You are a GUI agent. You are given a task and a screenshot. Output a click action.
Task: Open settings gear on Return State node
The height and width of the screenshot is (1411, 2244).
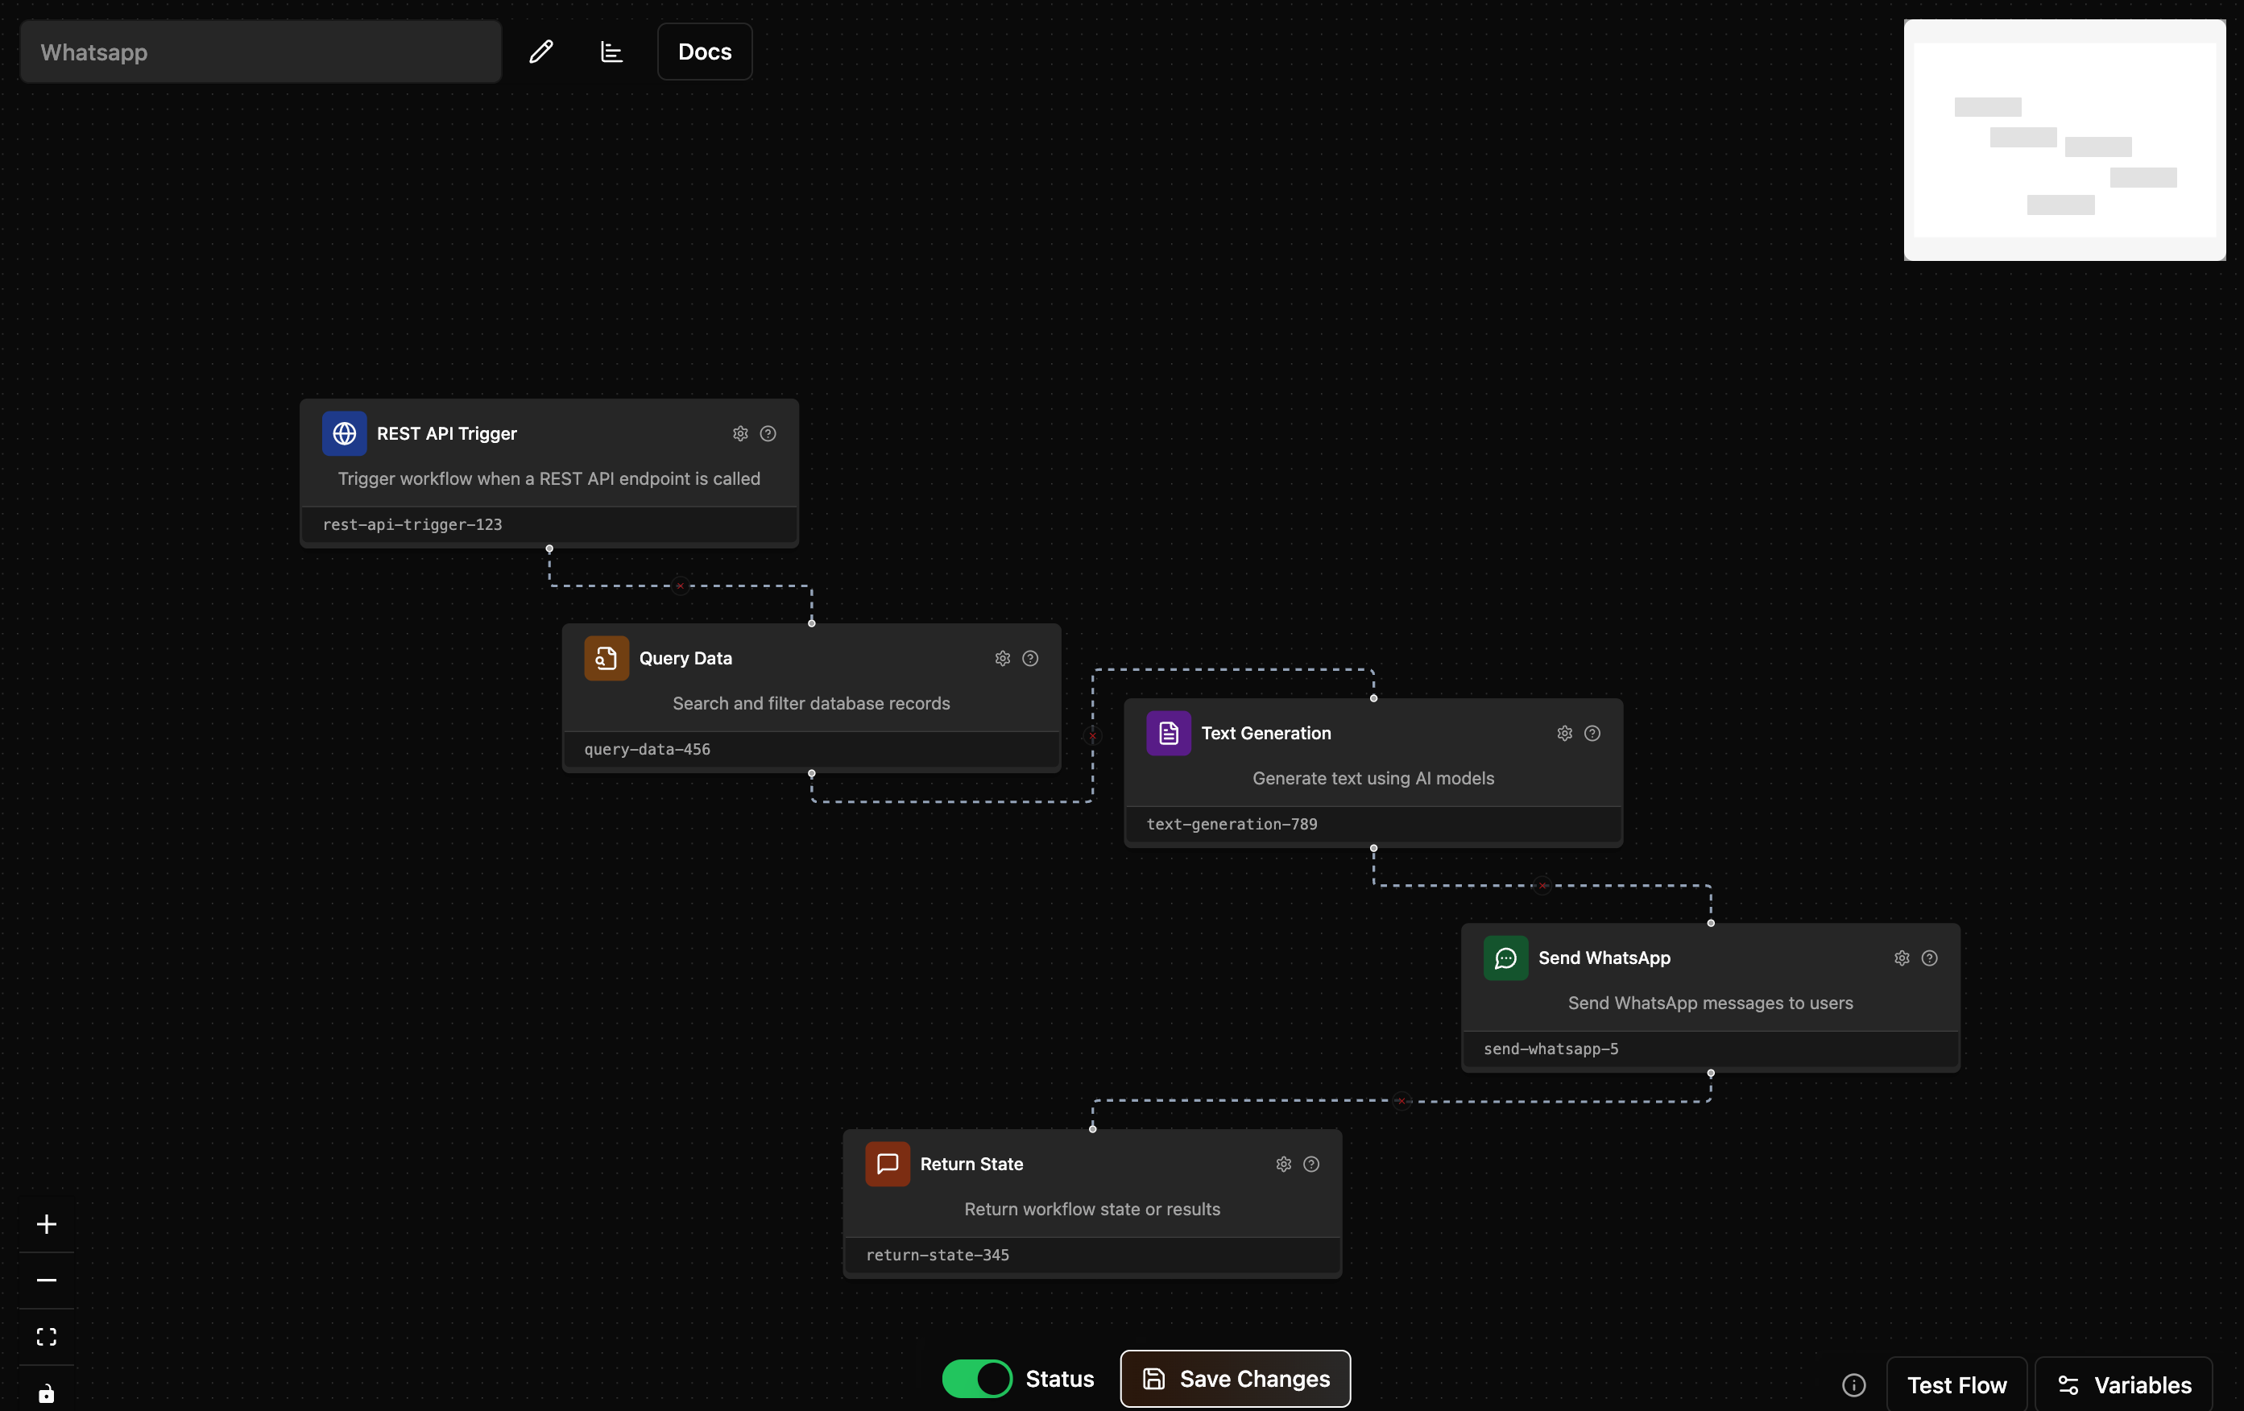[x=1283, y=1164]
